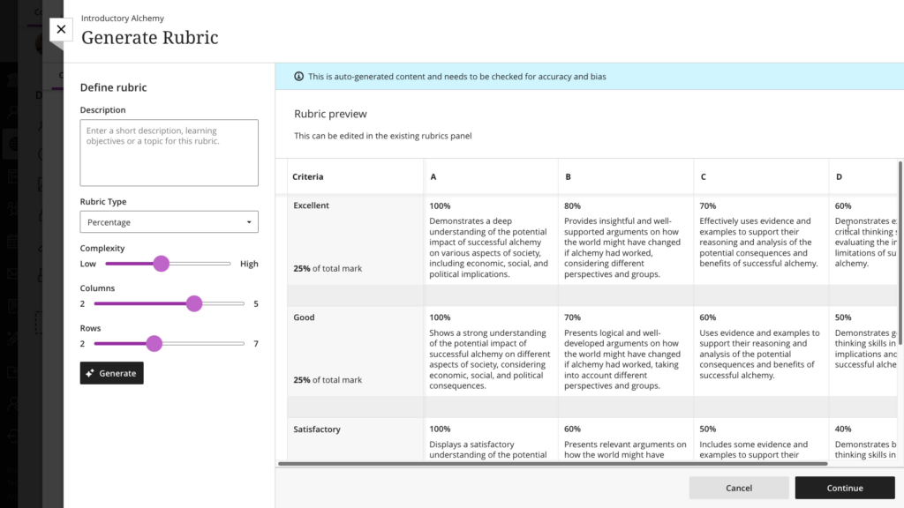Click the 100% value in Good row
904x508 pixels.
click(x=440, y=317)
